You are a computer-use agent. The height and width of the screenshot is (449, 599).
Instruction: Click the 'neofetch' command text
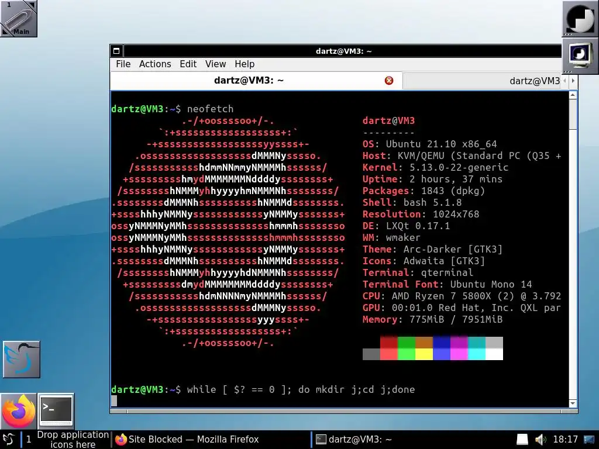tap(210, 109)
